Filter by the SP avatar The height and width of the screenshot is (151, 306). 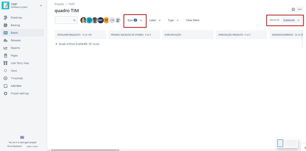click(106, 20)
